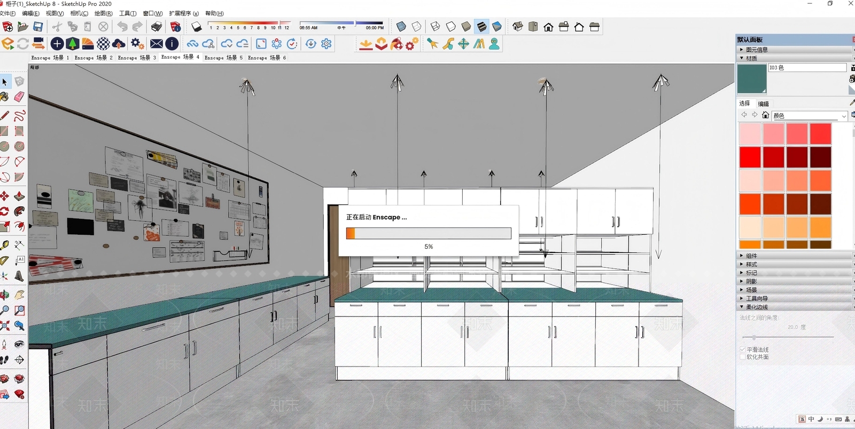The image size is (855, 429).
Task: Switch to the iso house view
Action: pyautogui.click(x=517, y=27)
